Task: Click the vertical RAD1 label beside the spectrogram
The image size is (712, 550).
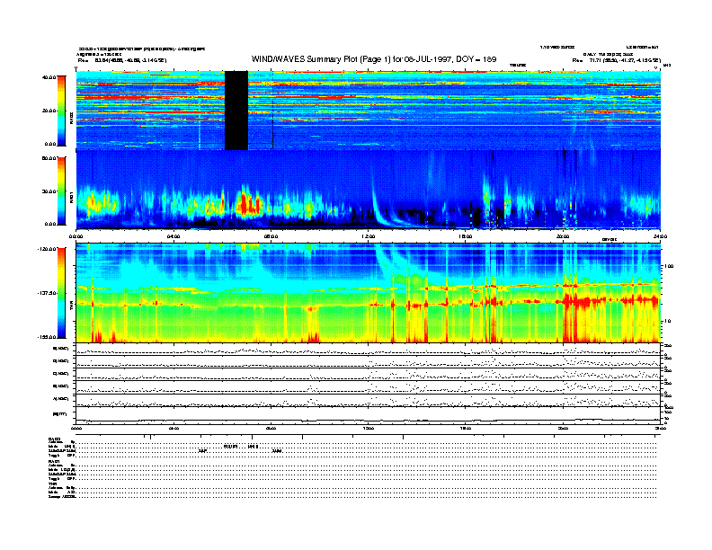Action: pos(71,198)
